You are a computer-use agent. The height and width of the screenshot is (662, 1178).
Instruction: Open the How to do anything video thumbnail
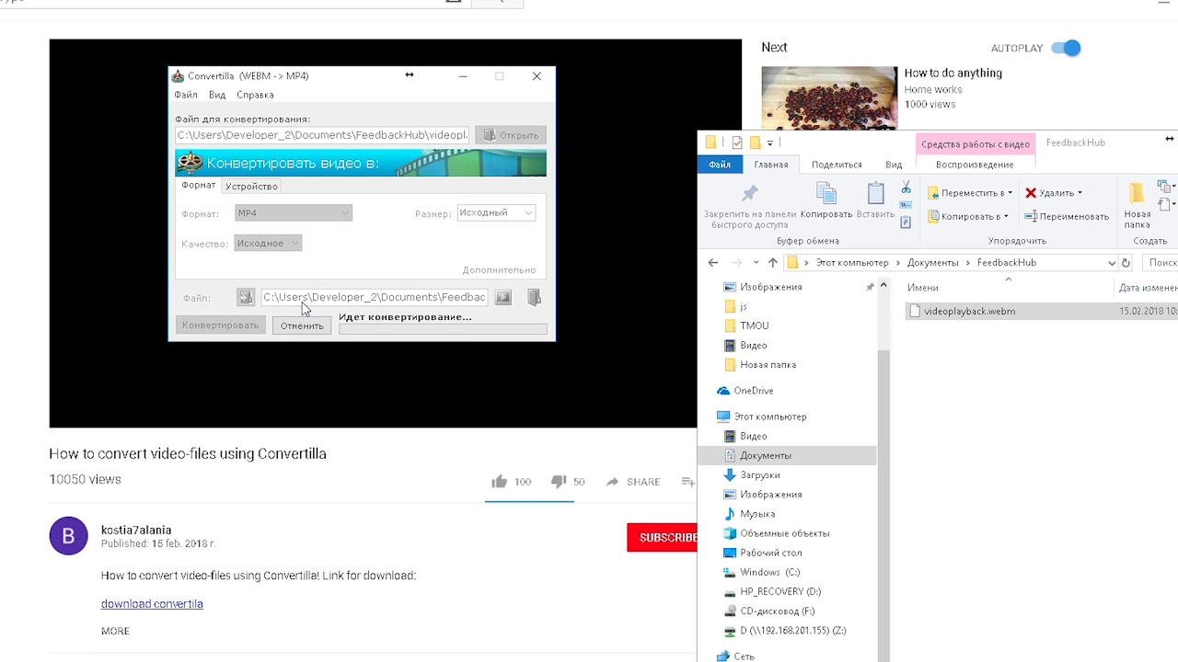[829, 97]
